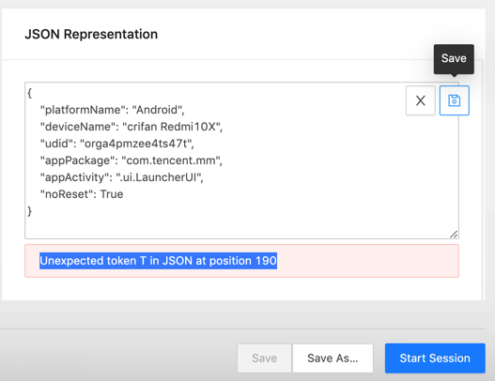Click the "appActivity": ".ui.LauncherUI" line
Viewport: 495px width, 381px height.
pos(121,177)
